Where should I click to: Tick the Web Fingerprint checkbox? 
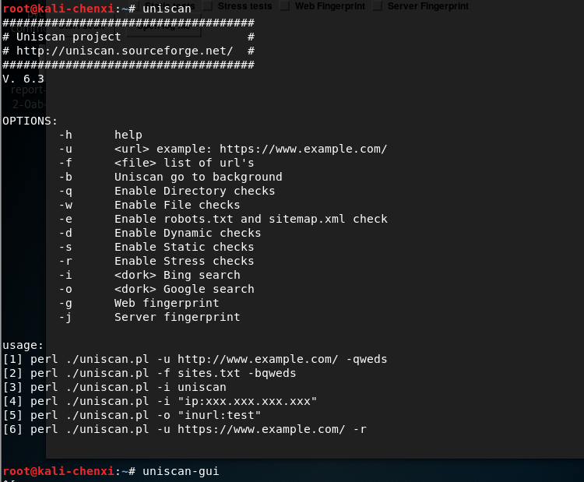285,6
